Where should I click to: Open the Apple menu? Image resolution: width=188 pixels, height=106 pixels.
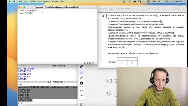(x=10, y=1)
